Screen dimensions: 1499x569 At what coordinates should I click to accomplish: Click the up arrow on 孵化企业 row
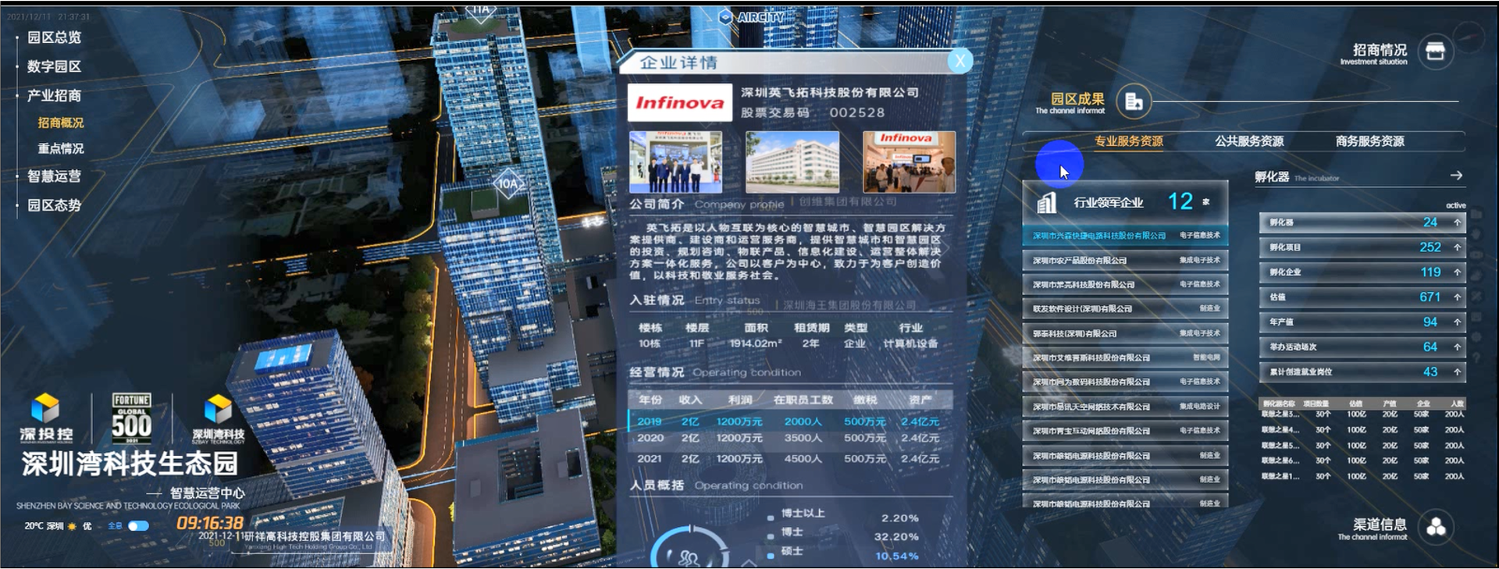(x=1457, y=272)
